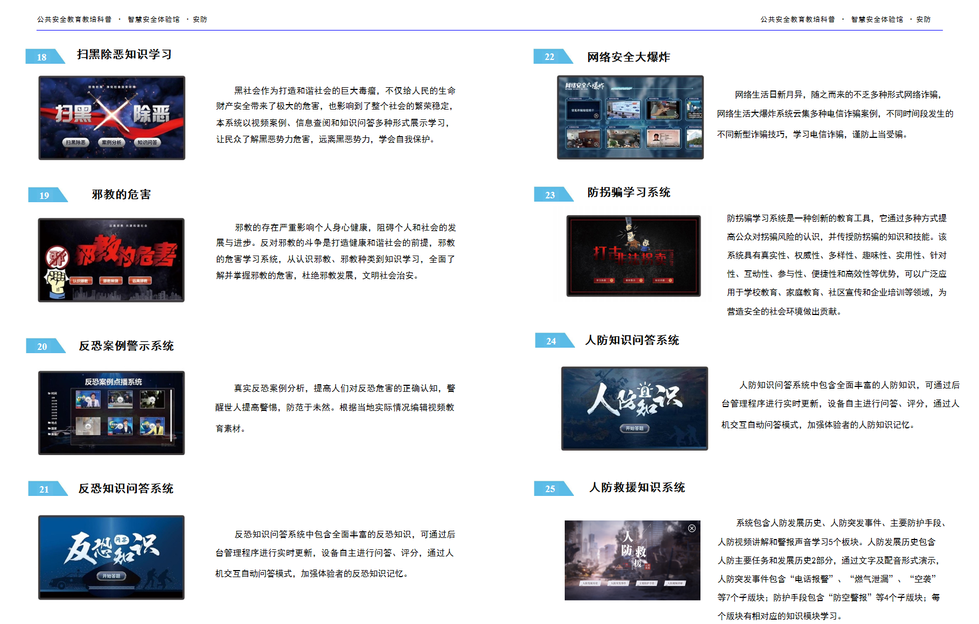Click the crossed swords emblem in 扫黑除恶 screenshot

pos(112,114)
